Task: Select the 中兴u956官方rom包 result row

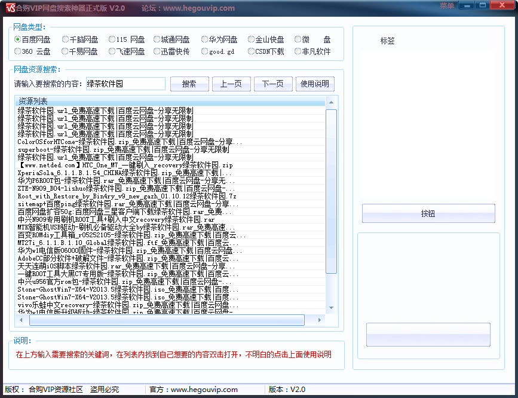Action: (170, 281)
